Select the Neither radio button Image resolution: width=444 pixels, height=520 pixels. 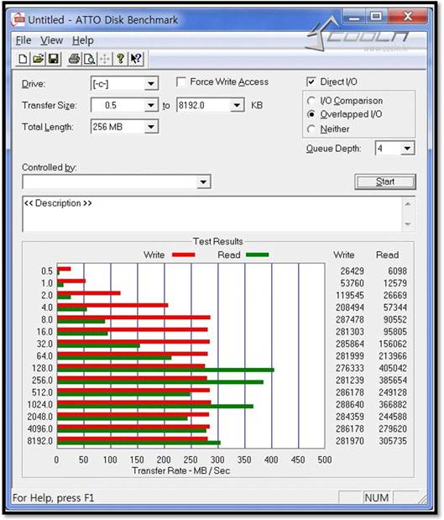(x=311, y=129)
